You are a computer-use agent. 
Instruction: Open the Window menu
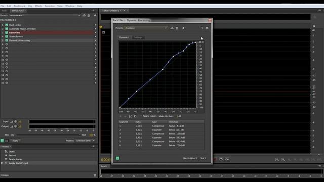click(x=70, y=6)
